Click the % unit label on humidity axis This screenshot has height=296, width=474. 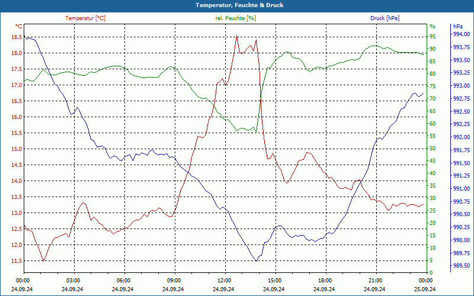(x=433, y=27)
